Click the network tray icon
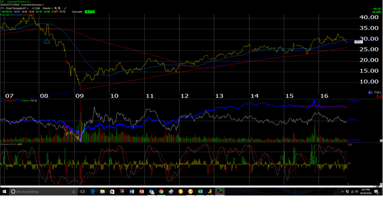383x215 pixels. point(352,192)
